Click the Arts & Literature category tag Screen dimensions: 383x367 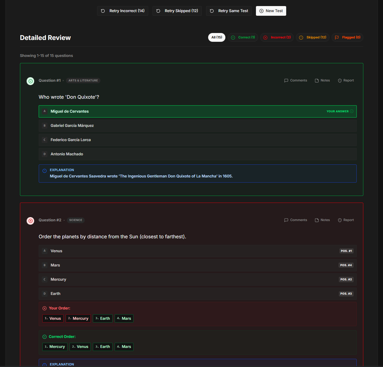coord(83,81)
